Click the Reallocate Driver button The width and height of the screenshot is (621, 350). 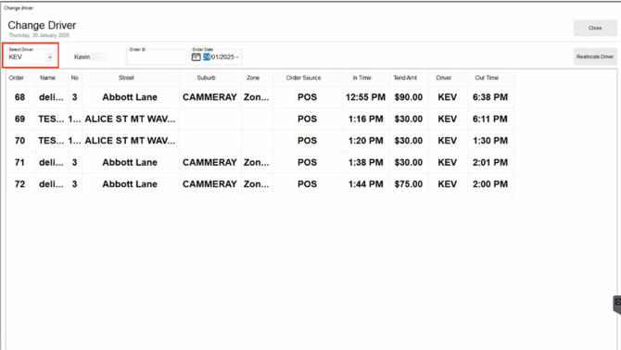595,57
